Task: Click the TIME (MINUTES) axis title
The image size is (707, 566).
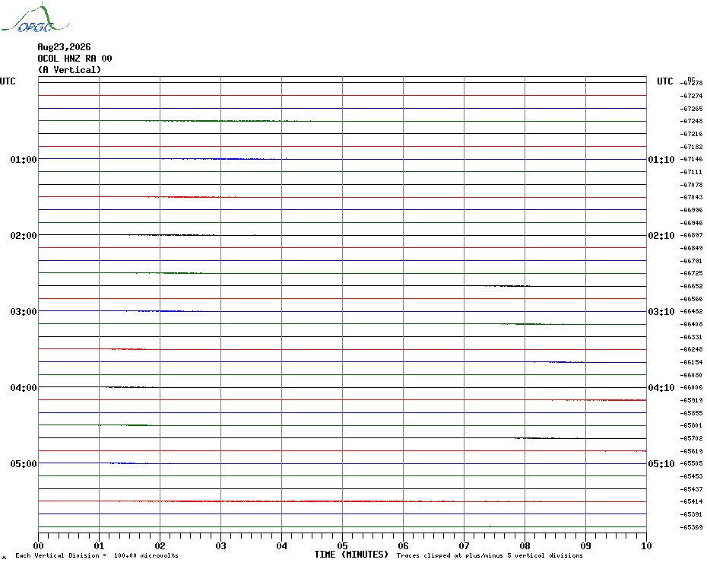Action: [x=351, y=555]
